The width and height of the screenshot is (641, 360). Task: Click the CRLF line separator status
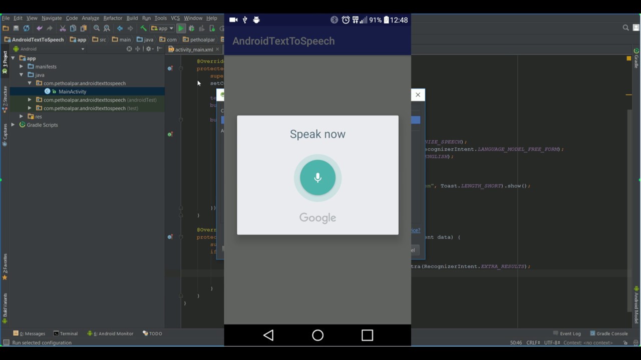pos(533,343)
